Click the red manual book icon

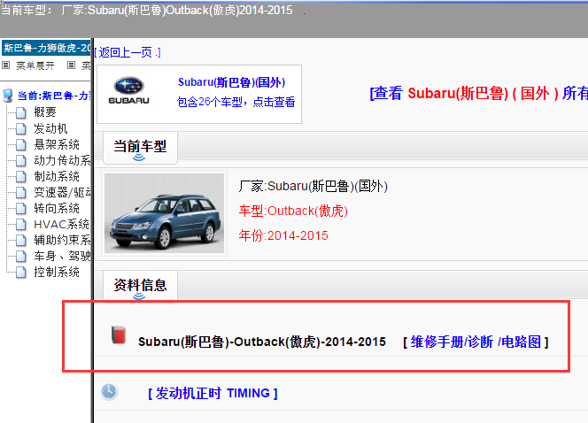117,335
